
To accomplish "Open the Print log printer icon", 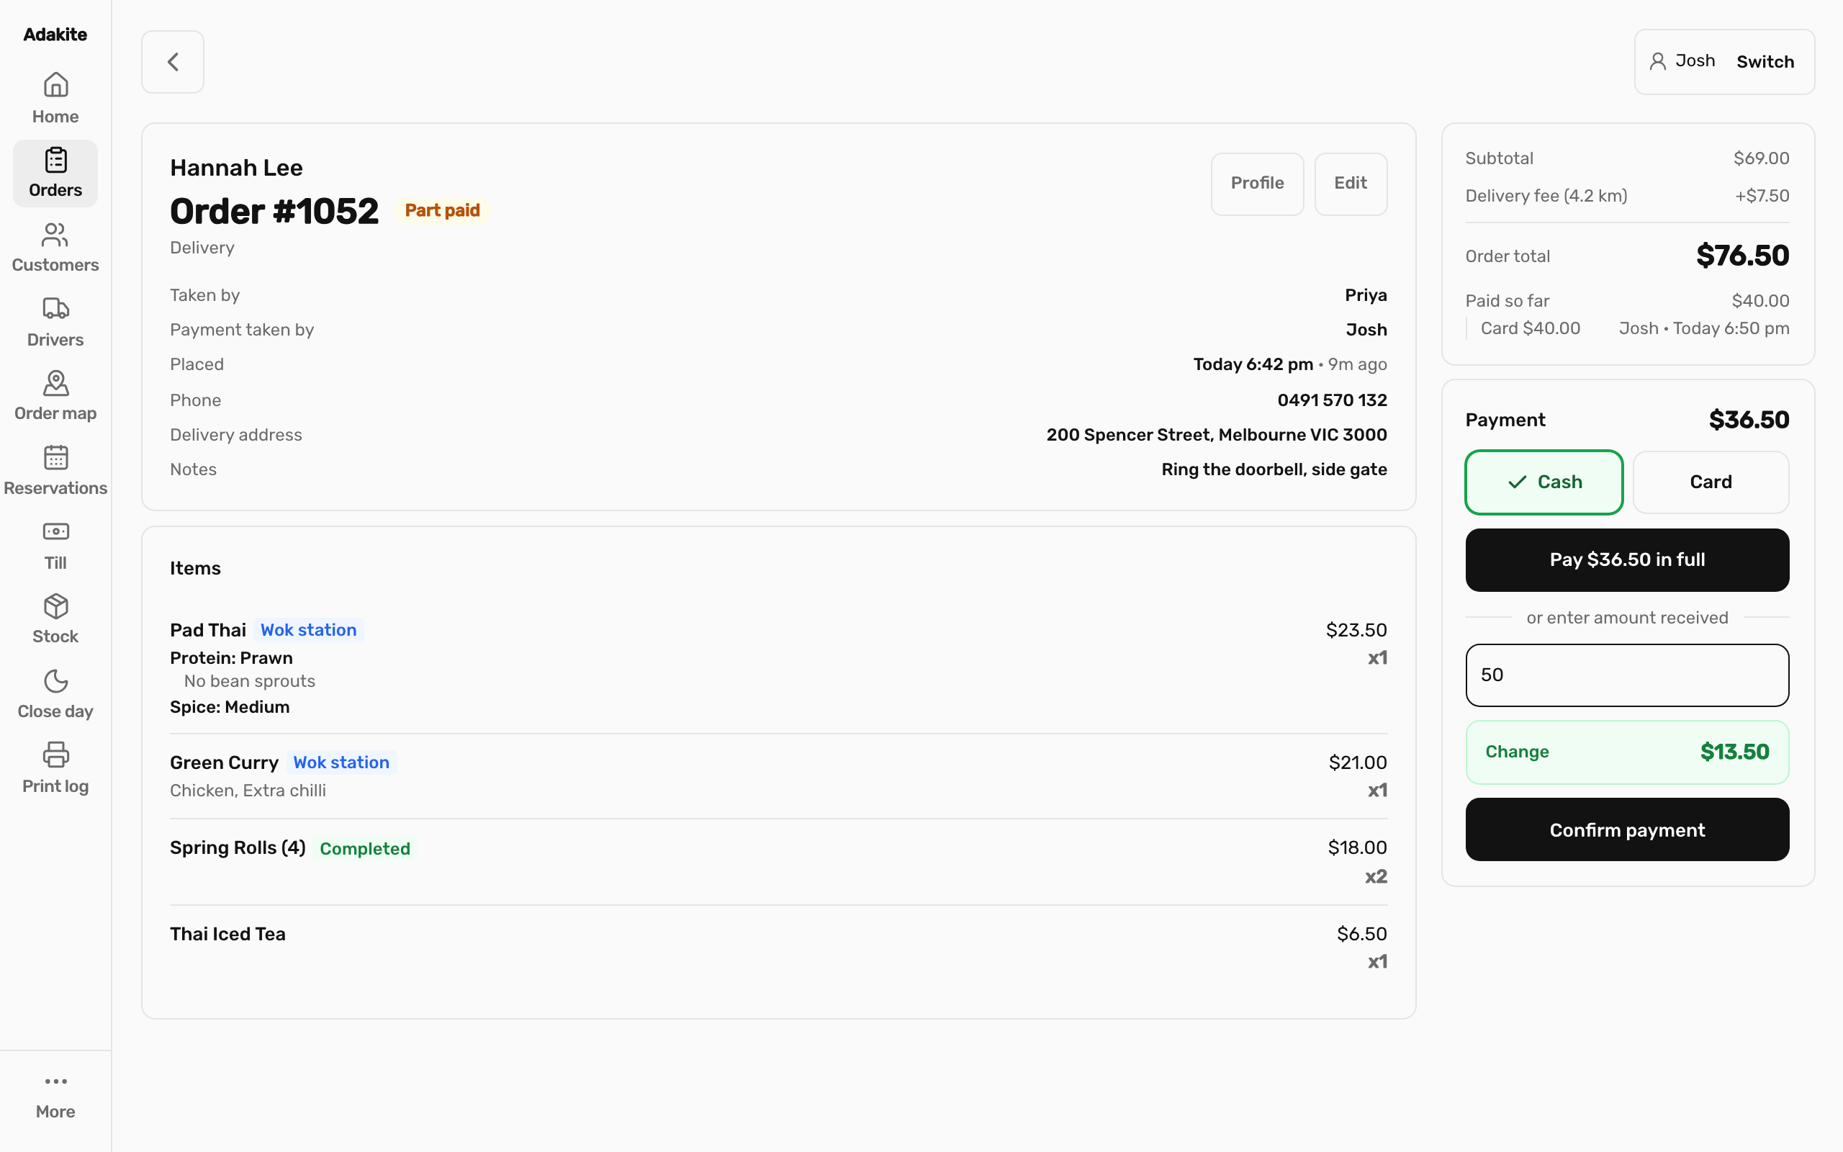I will pyautogui.click(x=55, y=755).
